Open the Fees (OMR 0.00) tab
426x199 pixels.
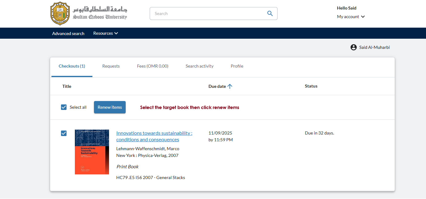click(152, 66)
